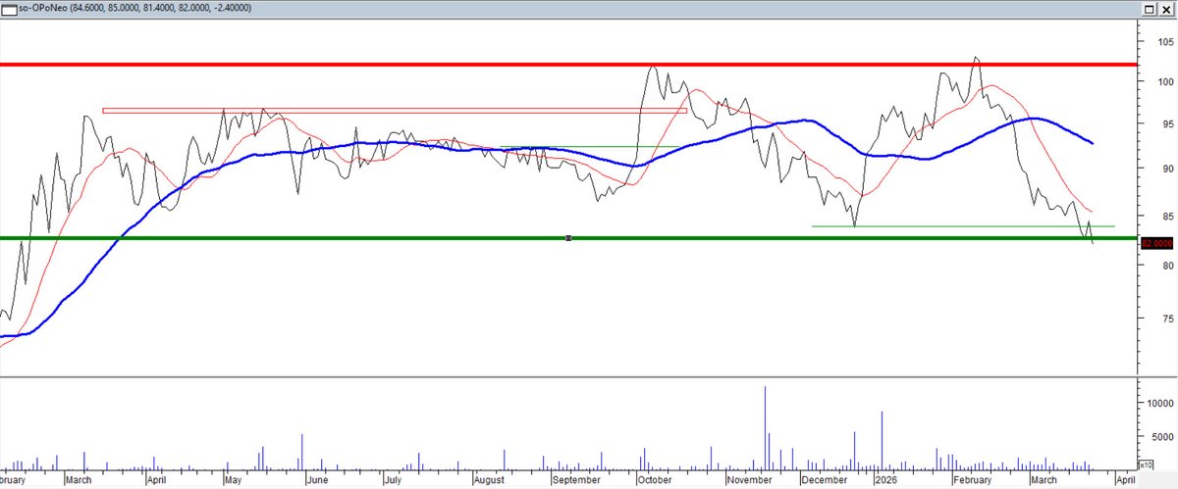Click the July date axis label
The image size is (1178, 489).
tap(391, 480)
